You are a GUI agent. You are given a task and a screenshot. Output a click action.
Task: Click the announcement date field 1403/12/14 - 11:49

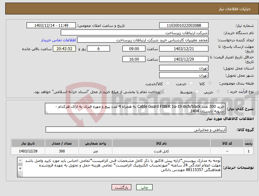[51, 26]
